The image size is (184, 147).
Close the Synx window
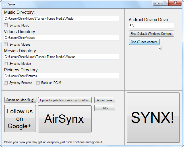click(175, 3)
